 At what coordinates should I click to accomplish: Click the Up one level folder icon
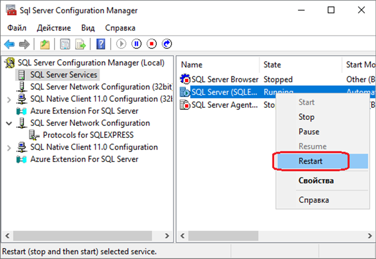[45, 44]
